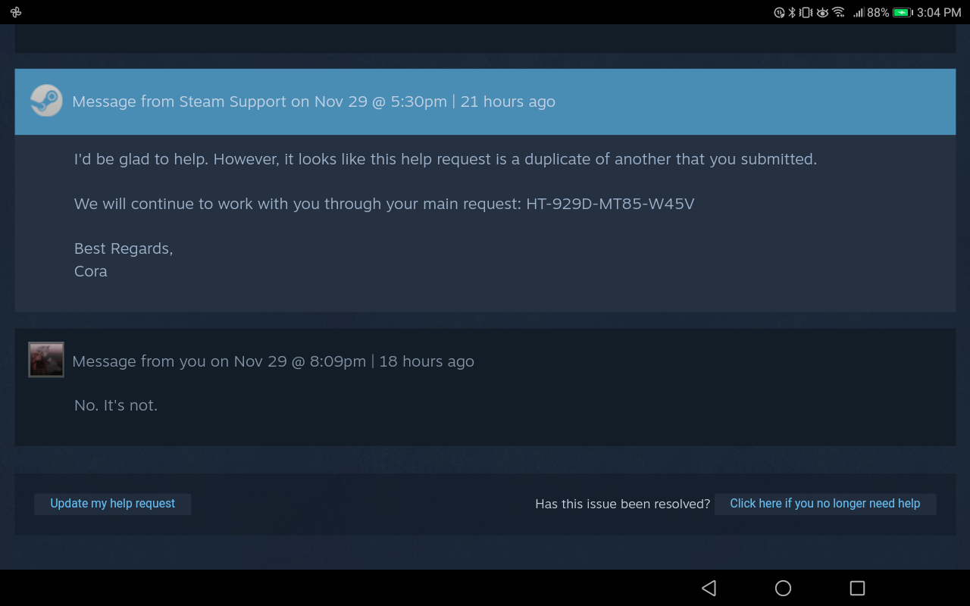Click the Steam logo avatar icon
Viewport: 970px width, 606px height.
pos(46,101)
